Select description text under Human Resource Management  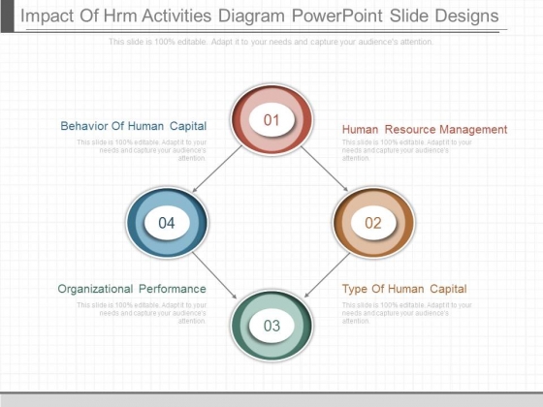[x=407, y=150]
